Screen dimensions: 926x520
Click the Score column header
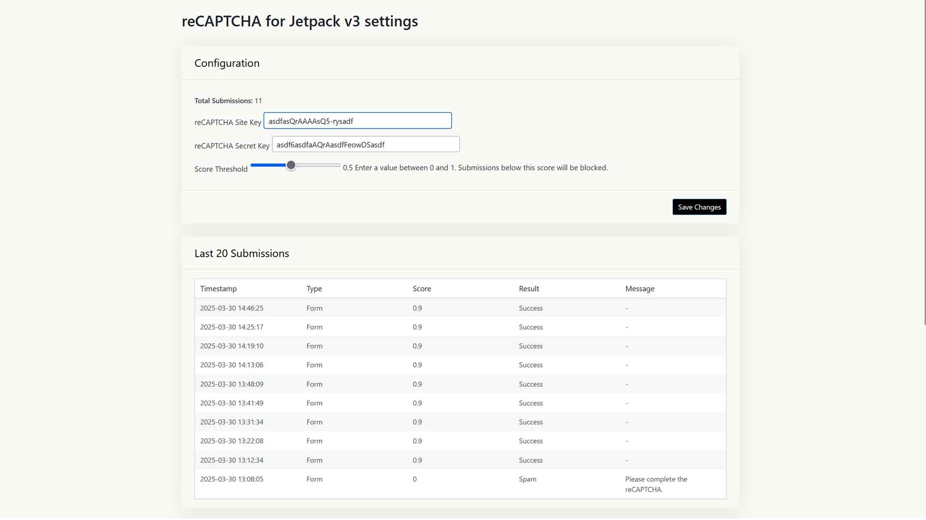click(x=422, y=288)
